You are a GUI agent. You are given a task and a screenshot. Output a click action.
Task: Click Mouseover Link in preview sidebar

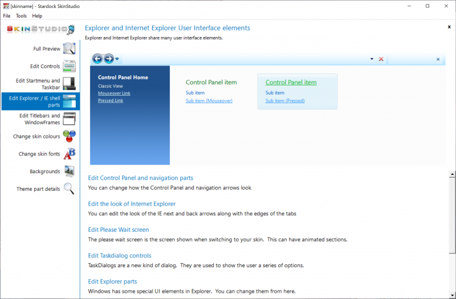(x=114, y=93)
